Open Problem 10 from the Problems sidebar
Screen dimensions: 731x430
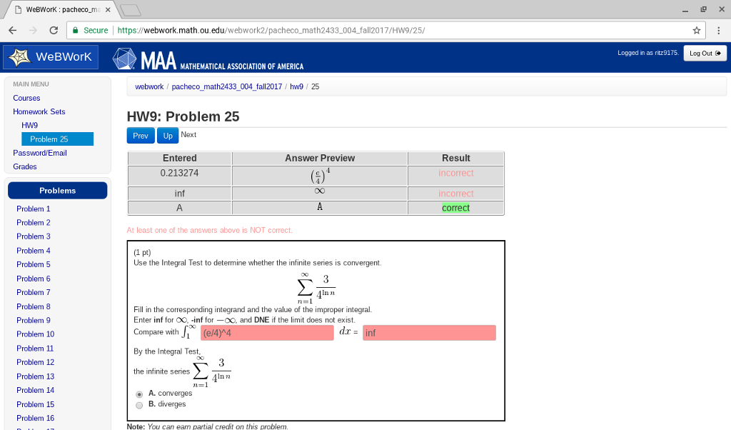click(x=35, y=334)
